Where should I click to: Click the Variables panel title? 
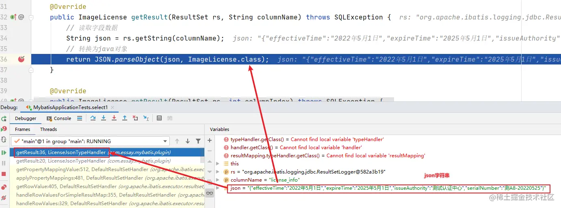[x=220, y=129]
